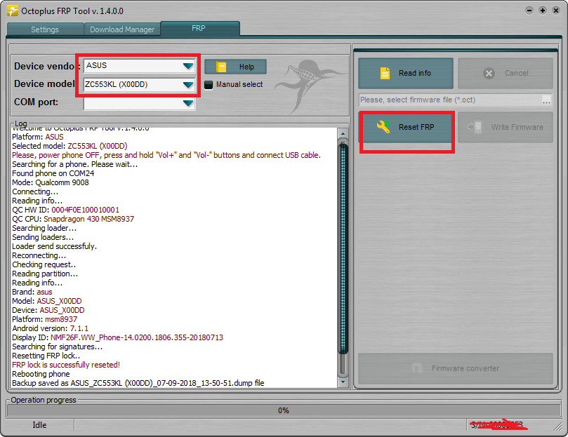The height and width of the screenshot is (437, 568).
Task: Open the Device model ZC553KL dropdown
Action: tap(187, 85)
